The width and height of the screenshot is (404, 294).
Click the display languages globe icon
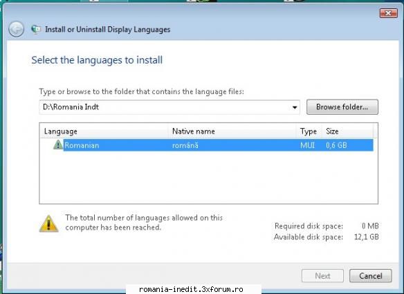[36, 29]
